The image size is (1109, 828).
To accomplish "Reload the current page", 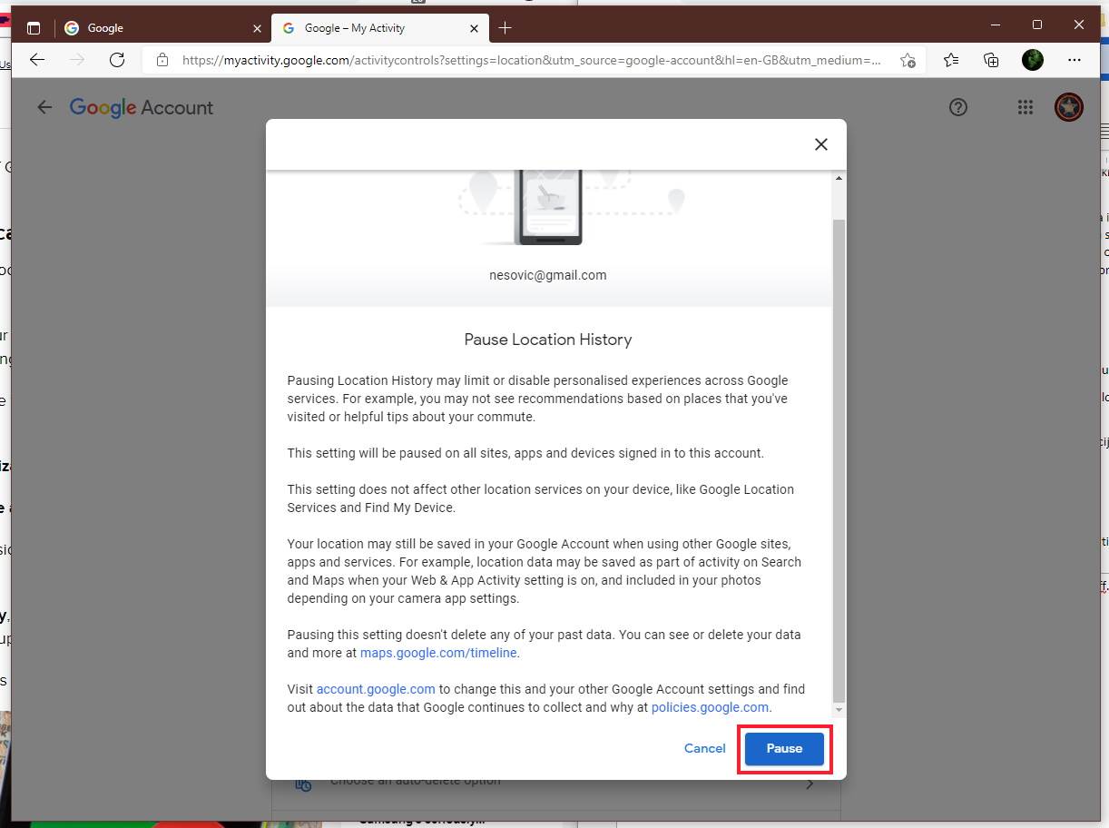I will point(117,60).
